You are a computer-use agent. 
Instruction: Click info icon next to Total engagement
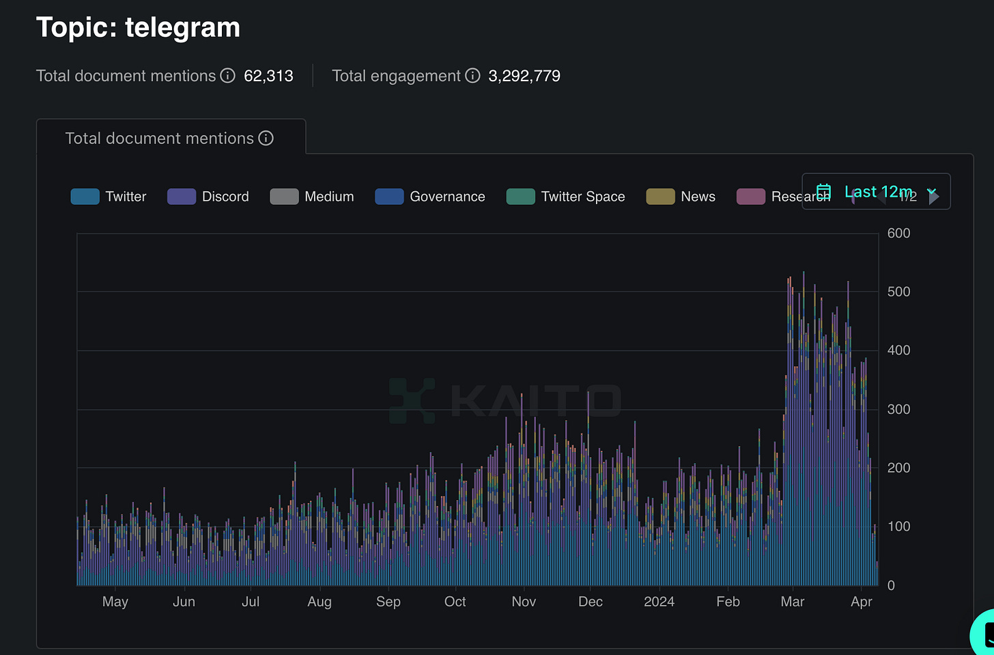[472, 76]
